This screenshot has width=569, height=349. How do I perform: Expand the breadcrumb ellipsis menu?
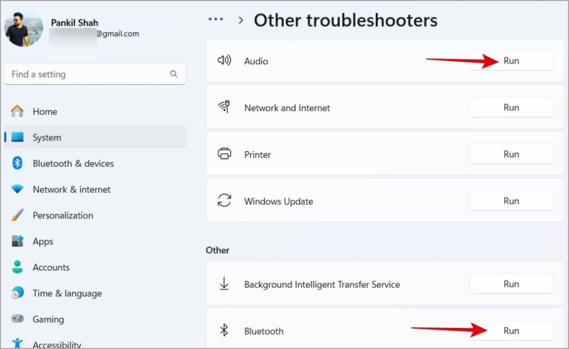coord(216,19)
